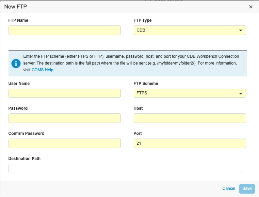Focus the Host input field
The height and width of the screenshot is (197, 259).
point(190,118)
